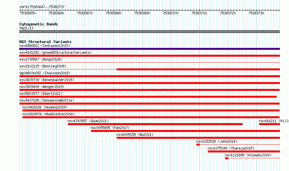Viewport: 289px width, 171px height.
Task: Click the nsv6566822 (Sedlazeck2020) label
Action: [45, 46]
